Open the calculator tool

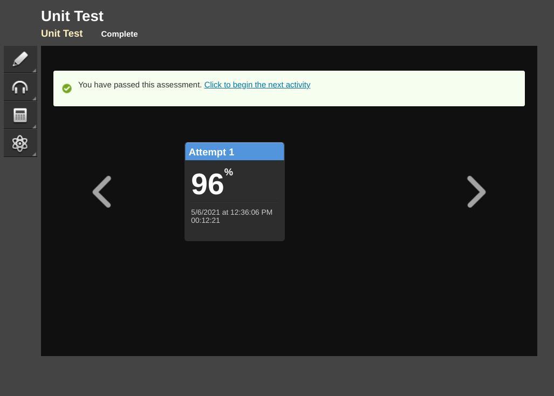(x=20, y=115)
